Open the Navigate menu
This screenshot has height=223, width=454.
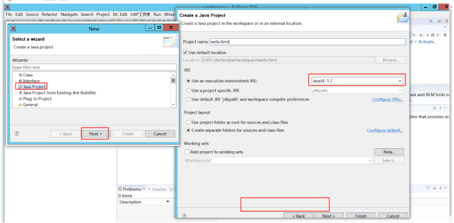point(69,14)
